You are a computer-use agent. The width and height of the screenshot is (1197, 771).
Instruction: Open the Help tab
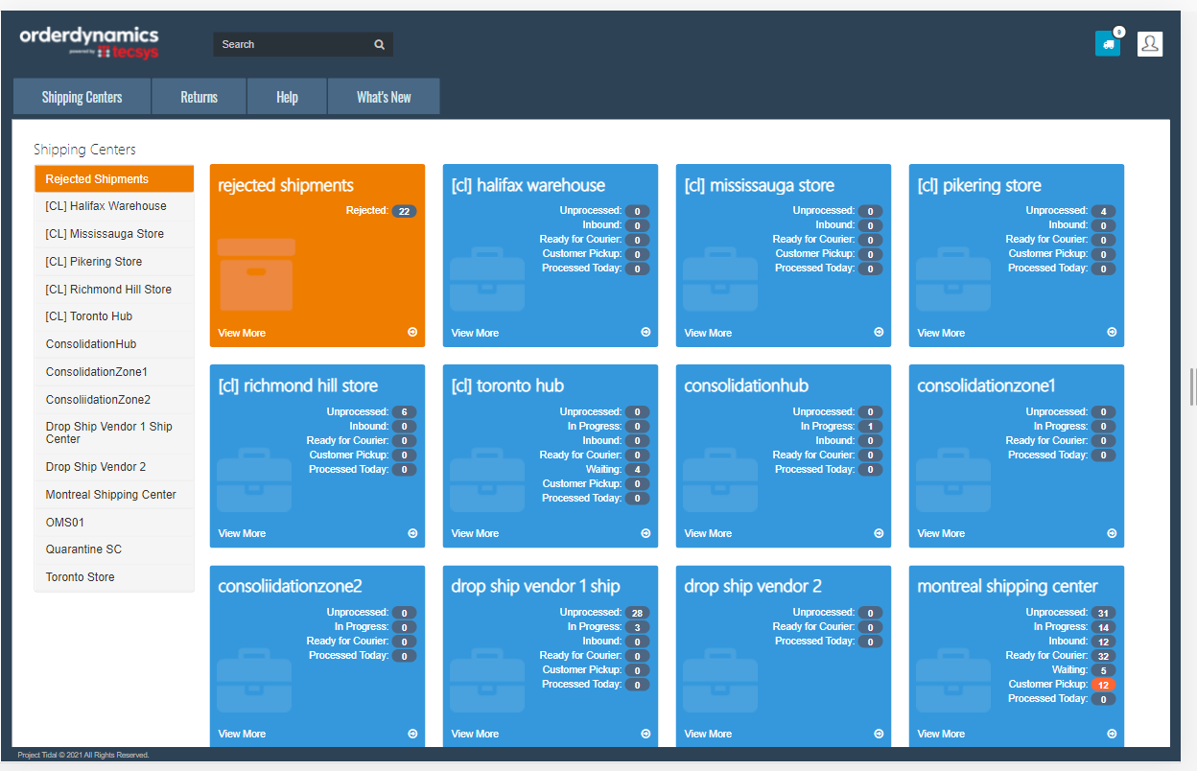coord(287,96)
